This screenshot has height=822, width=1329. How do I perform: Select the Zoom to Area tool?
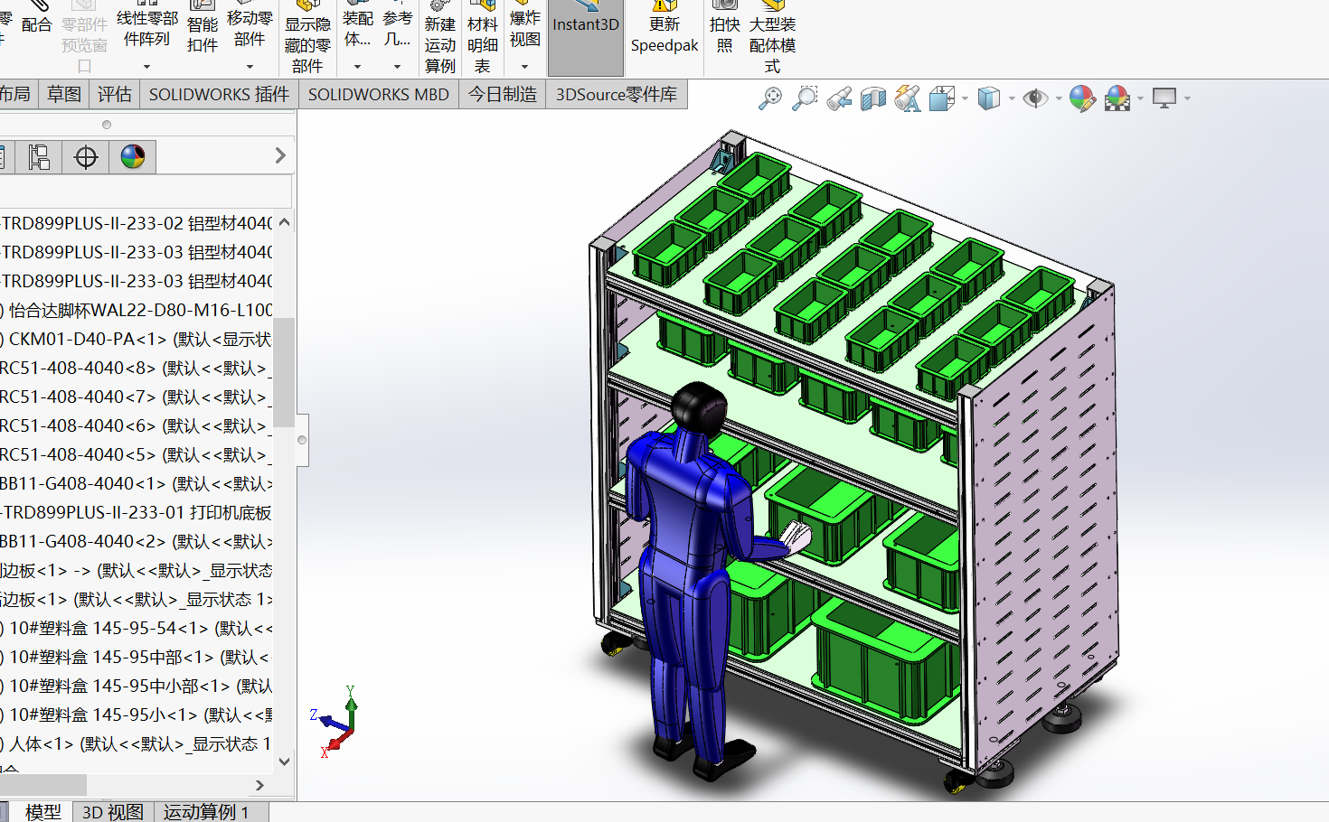tap(805, 98)
